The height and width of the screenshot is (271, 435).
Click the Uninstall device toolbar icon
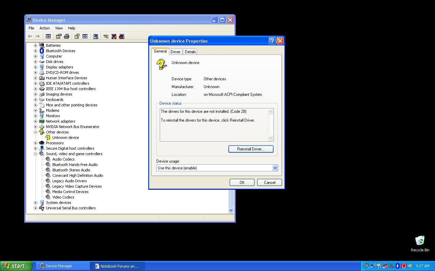click(x=114, y=36)
